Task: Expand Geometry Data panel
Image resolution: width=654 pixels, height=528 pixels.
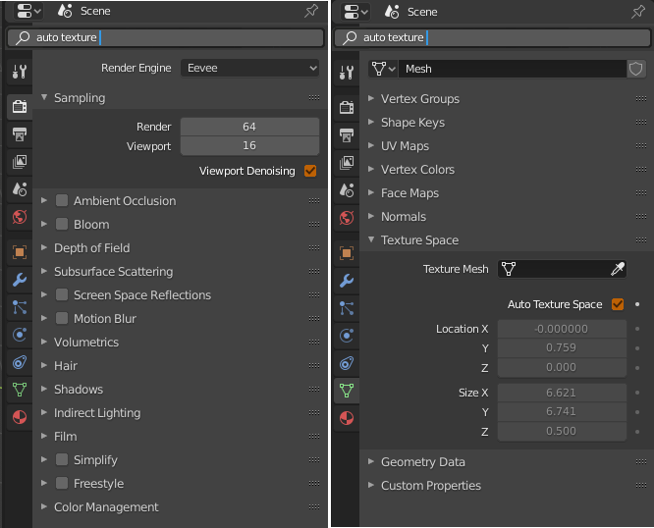Action: pos(507,461)
